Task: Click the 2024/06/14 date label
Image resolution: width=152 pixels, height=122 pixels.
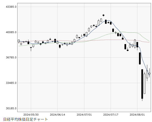Action: click(57, 115)
